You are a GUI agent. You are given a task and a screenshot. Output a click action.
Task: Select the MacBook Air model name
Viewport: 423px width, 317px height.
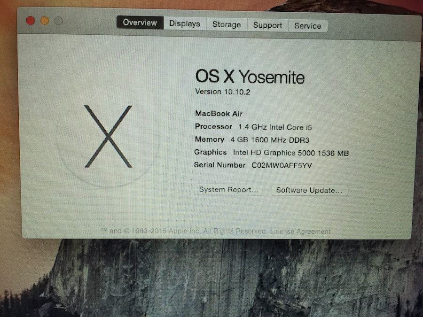pos(219,114)
